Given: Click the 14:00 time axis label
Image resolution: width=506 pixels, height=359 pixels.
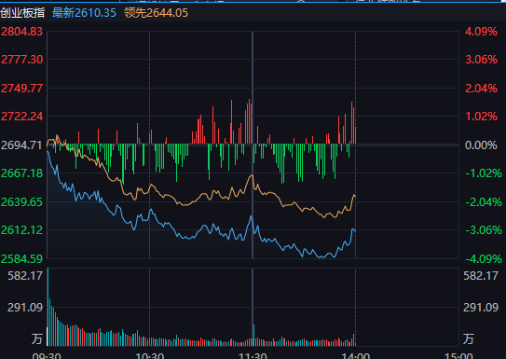Looking at the screenshot, I should pyautogui.click(x=356, y=356).
